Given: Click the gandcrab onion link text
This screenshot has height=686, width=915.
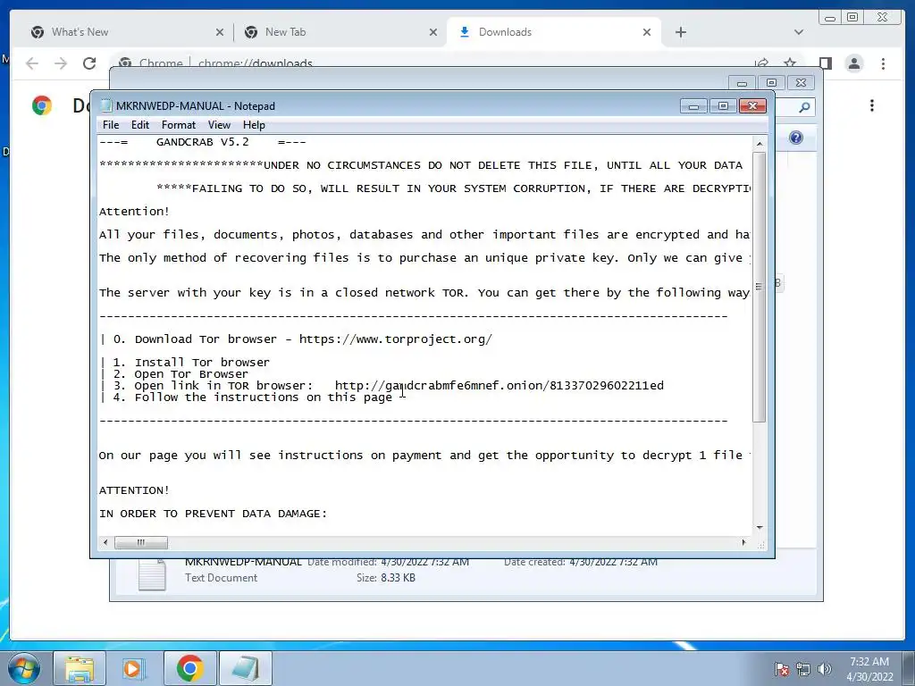Looking at the screenshot, I should (499, 386).
